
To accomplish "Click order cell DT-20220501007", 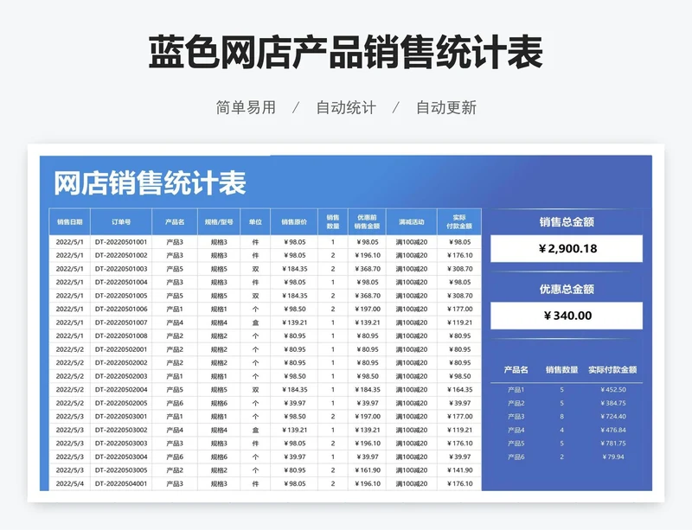I will [x=121, y=322].
